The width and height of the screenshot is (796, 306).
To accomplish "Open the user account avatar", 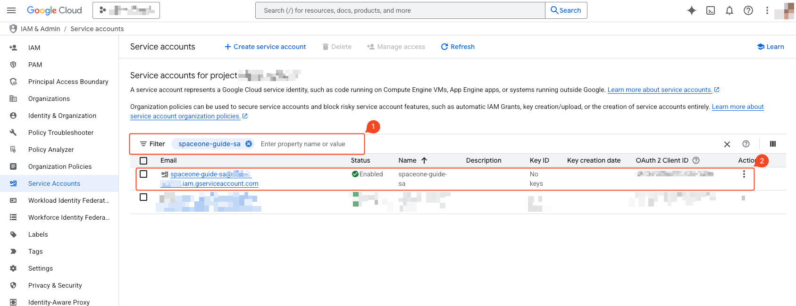I will point(784,10).
